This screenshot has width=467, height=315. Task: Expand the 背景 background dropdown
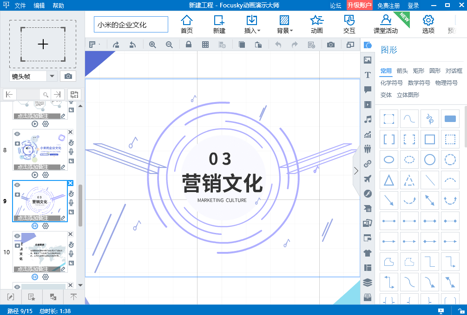pos(291,31)
